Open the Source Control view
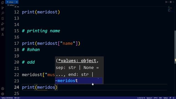The width and height of the screenshot is (176, 99). click(2, 8)
